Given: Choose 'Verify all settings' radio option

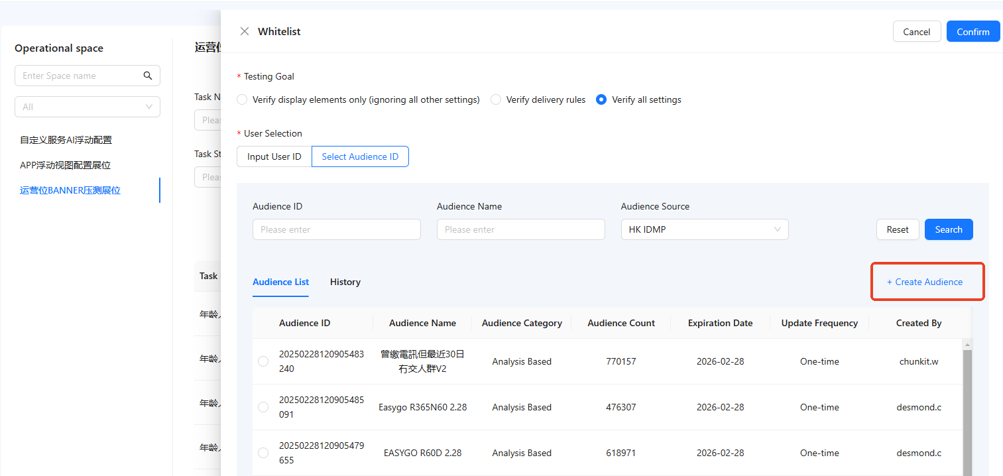Looking at the screenshot, I should pos(601,99).
